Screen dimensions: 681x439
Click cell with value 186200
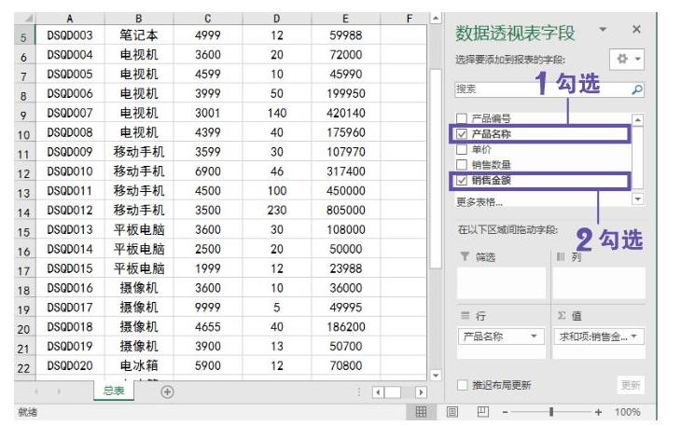[x=345, y=326]
